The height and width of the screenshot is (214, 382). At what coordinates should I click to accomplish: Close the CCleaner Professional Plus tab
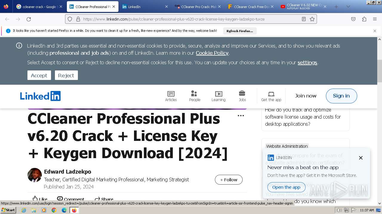coord(114,7)
